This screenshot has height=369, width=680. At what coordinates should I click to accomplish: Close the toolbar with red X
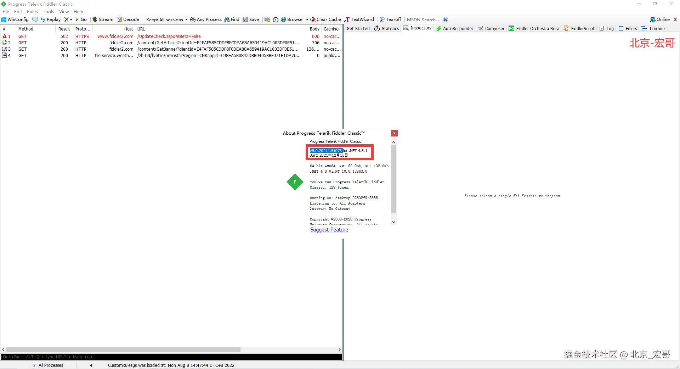(675, 19)
